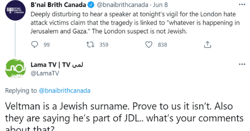Like the tweet with heart icon
Viewport: 250px width, 131px height.
[x=149, y=45]
